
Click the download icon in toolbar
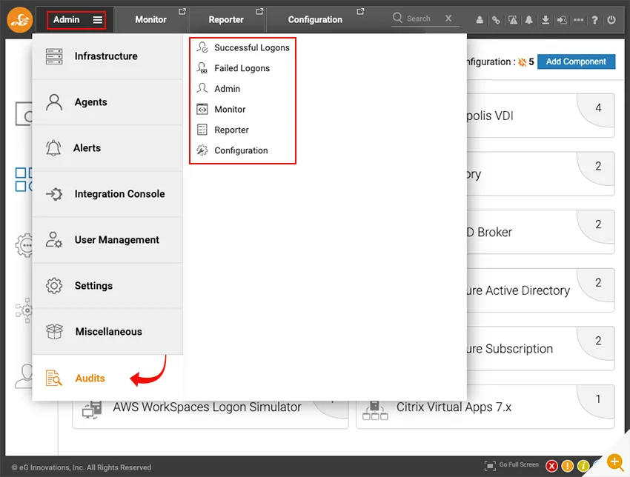coord(546,20)
